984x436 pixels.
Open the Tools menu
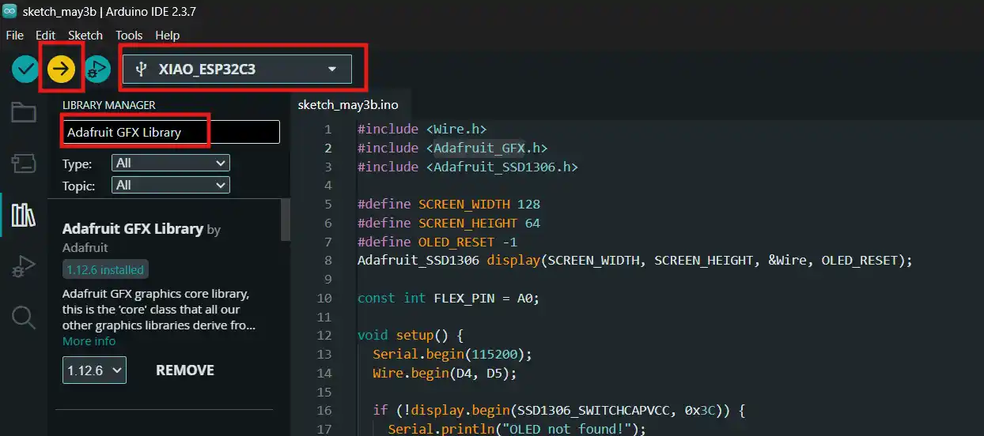129,36
